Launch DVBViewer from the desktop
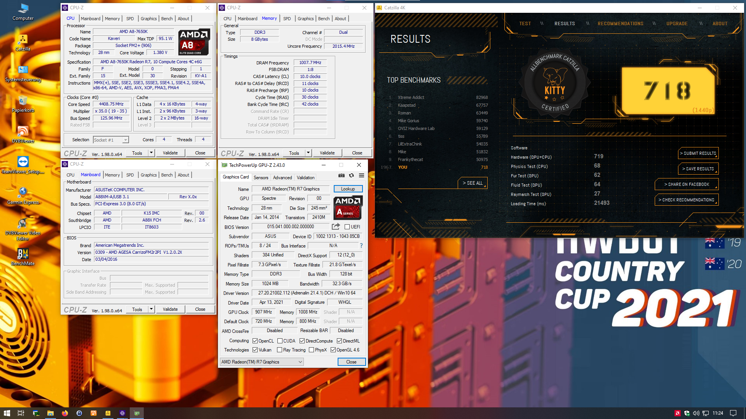Image resolution: width=746 pixels, height=419 pixels. coord(23,135)
